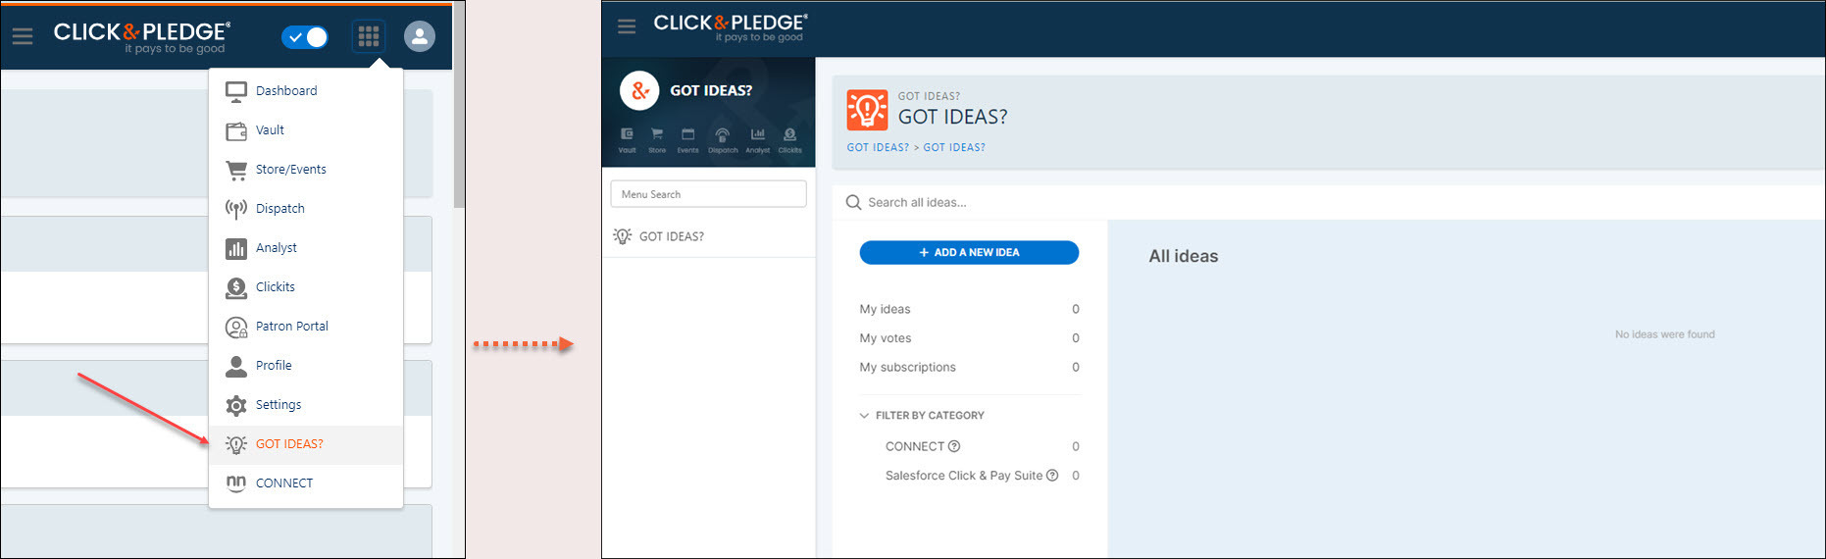
Task: Open hamburger menu in right window header
Action: pyautogui.click(x=627, y=26)
